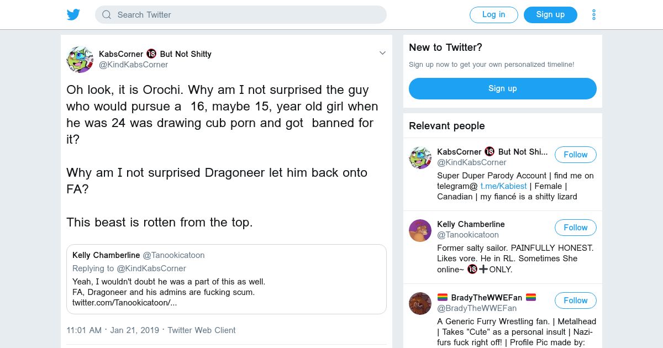Open KabsCorner's avatar on the tweet
The image size is (663, 348).
point(80,60)
